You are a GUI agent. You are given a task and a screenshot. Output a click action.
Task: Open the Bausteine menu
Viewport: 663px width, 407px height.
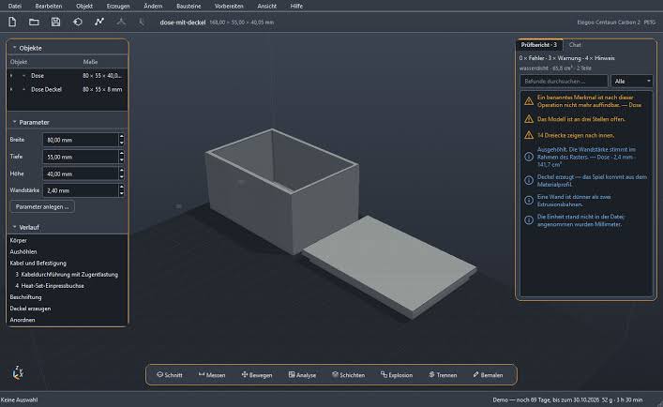click(188, 6)
